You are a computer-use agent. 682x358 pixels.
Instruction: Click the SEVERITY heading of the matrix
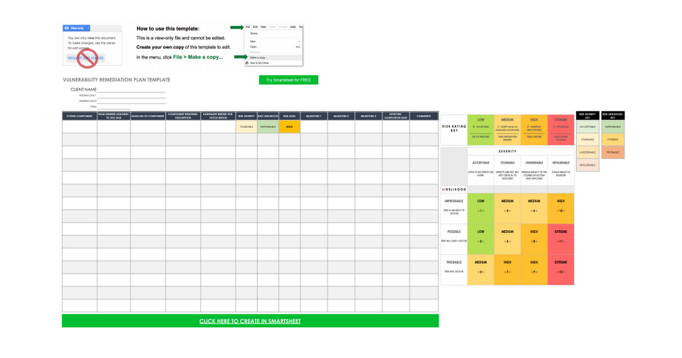pyautogui.click(x=508, y=151)
